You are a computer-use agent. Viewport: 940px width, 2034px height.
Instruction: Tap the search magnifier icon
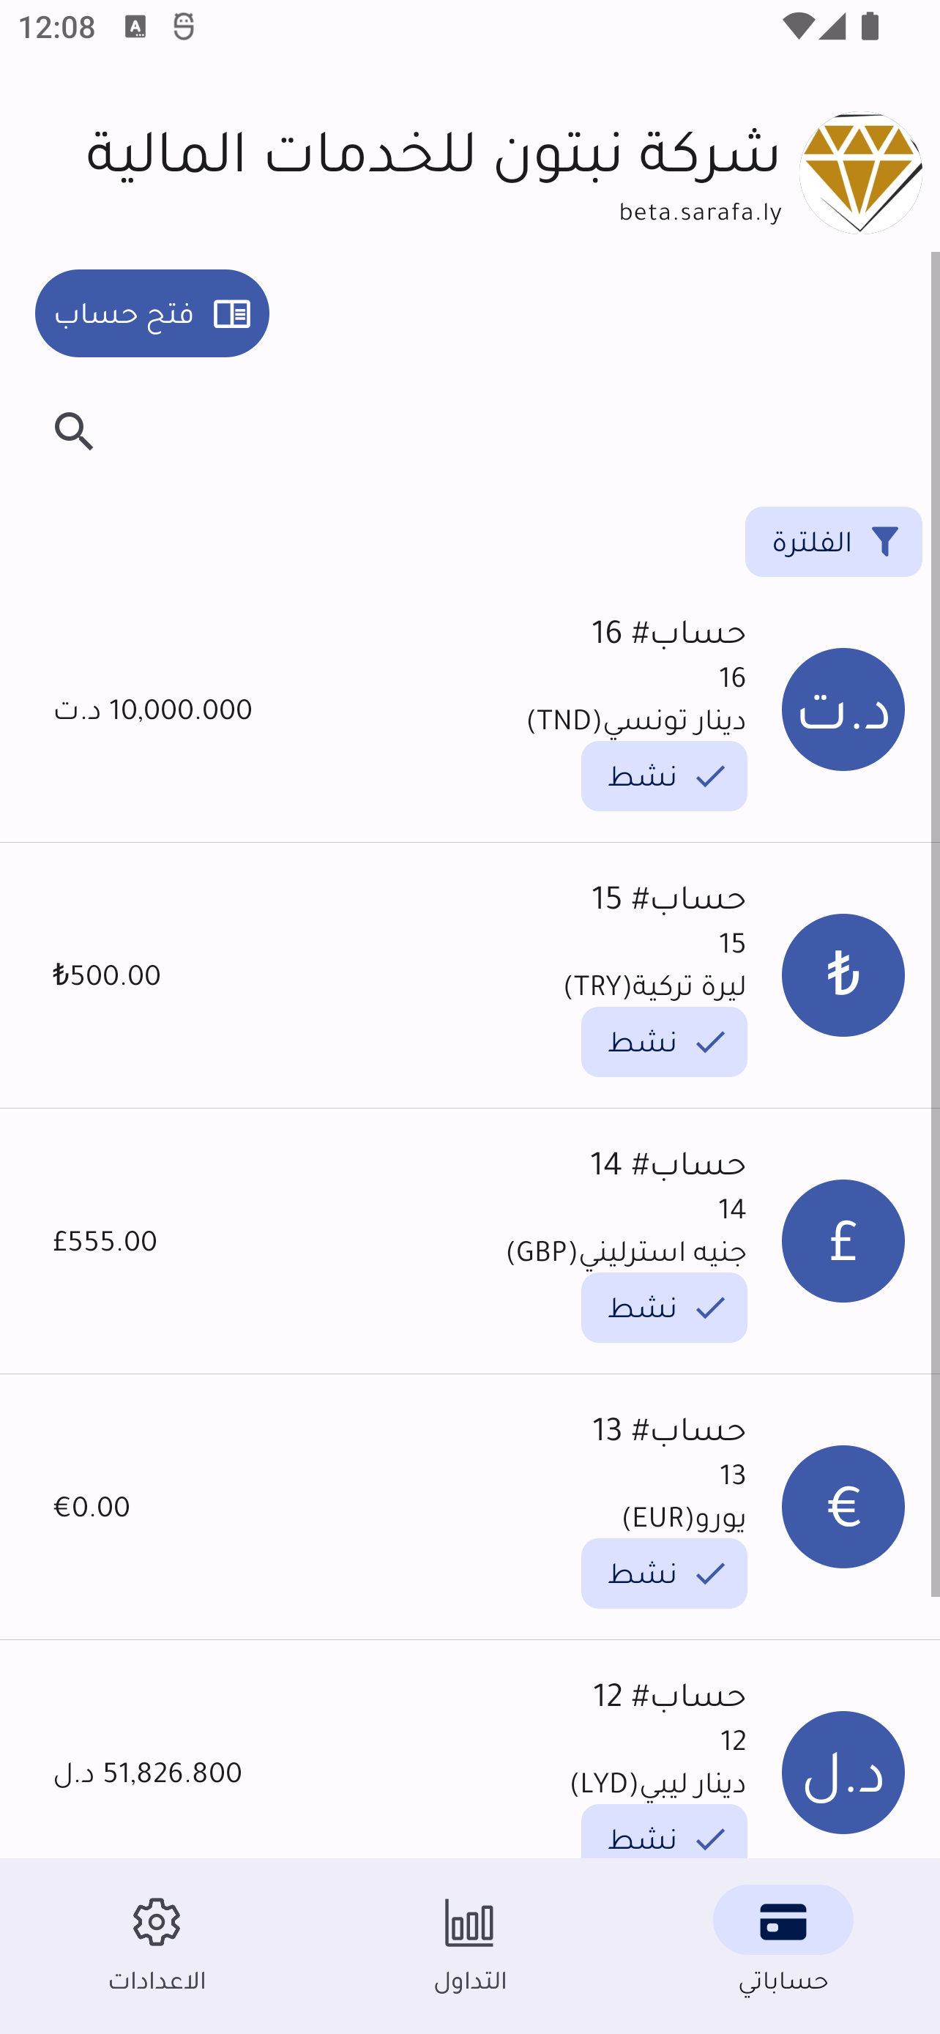click(74, 431)
